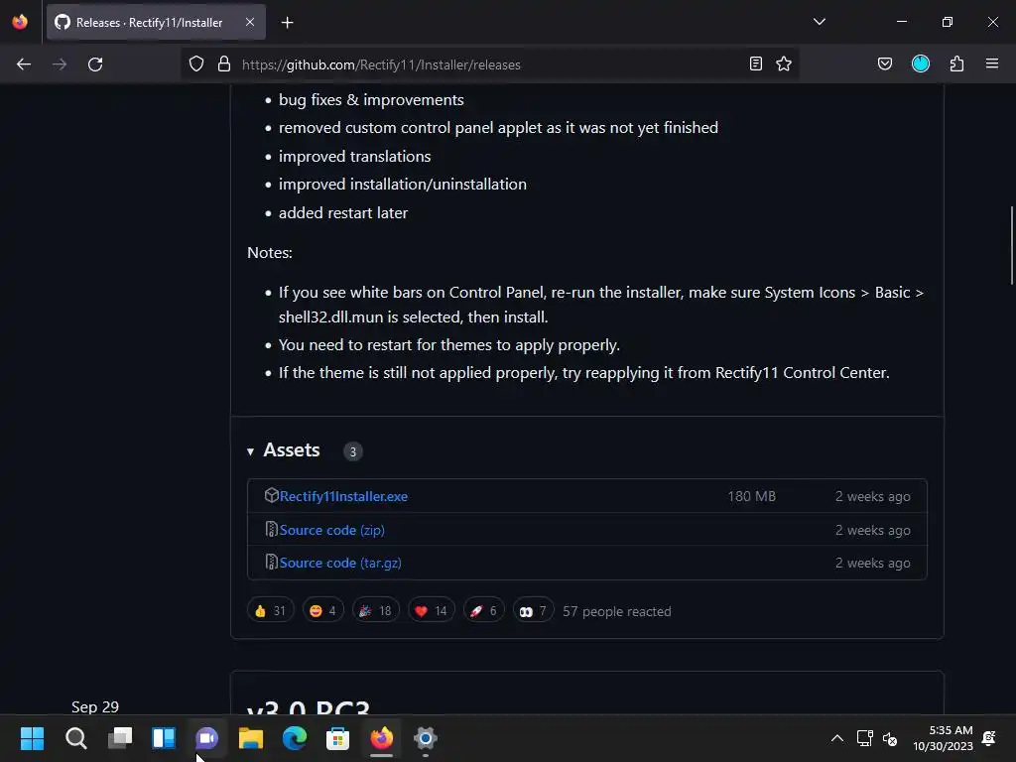Screen dimensions: 1016x762
Task: Click the 'added restart later' bullet text
Action: click(x=342, y=212)
